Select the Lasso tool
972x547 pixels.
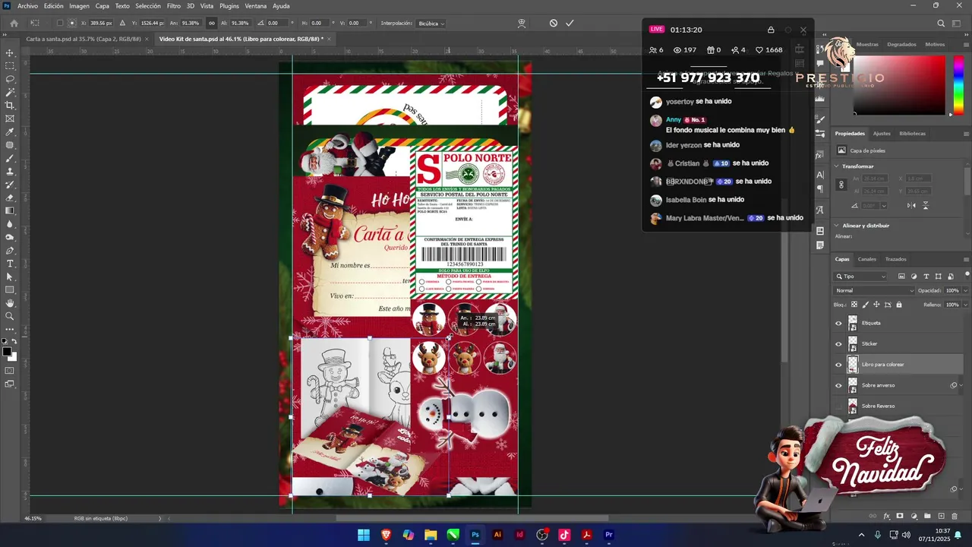(10, 79)
